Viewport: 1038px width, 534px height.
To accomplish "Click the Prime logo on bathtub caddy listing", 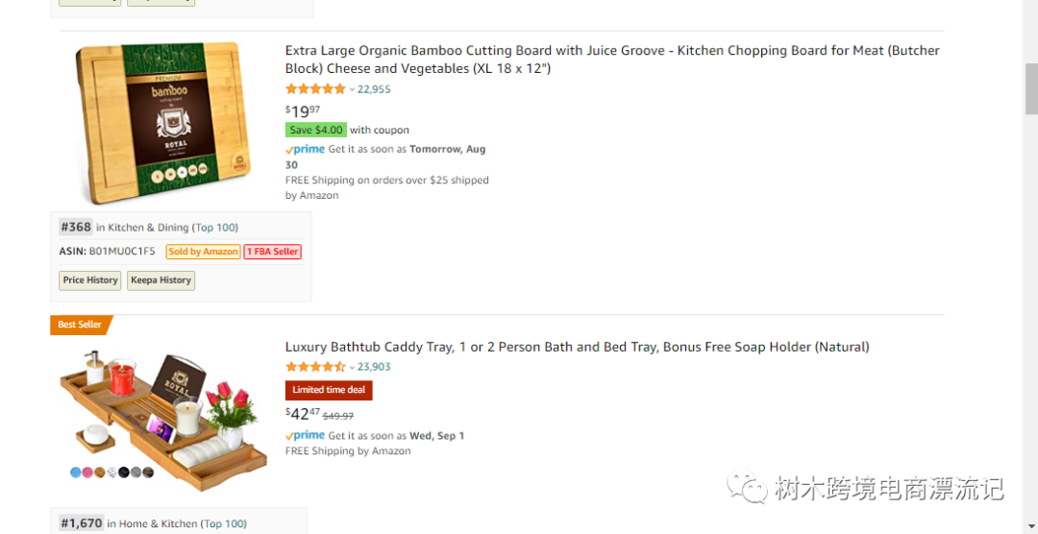I will 306,436.
